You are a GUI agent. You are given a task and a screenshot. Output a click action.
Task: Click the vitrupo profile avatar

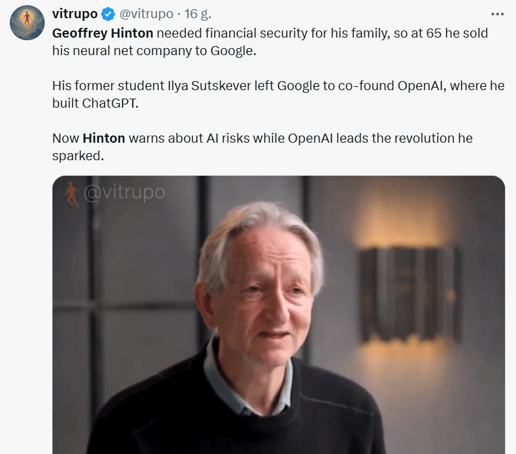[27, 23]
